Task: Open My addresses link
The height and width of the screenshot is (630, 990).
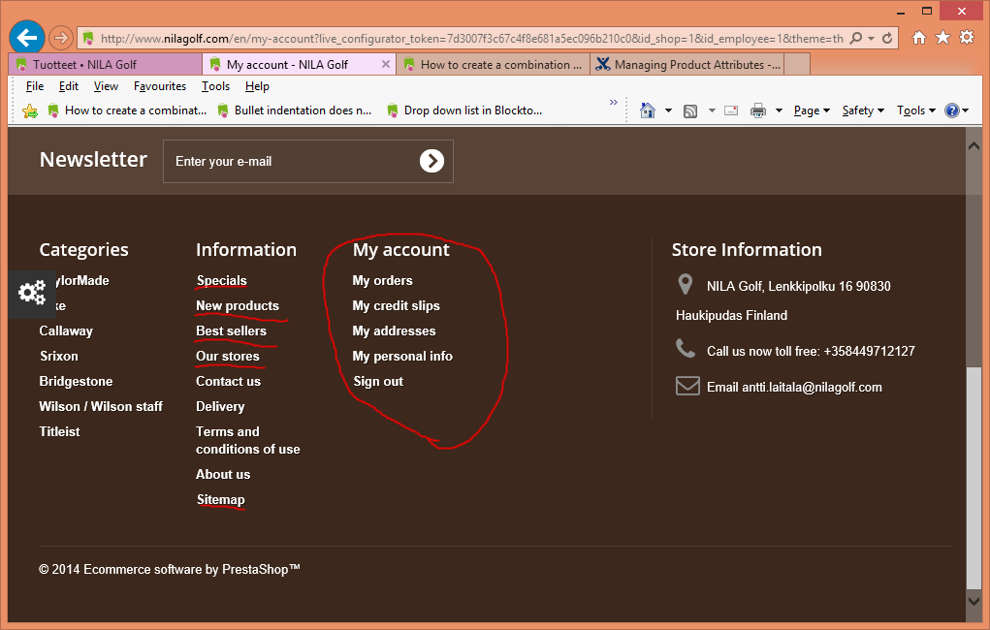Action: [x=394, y=331]
